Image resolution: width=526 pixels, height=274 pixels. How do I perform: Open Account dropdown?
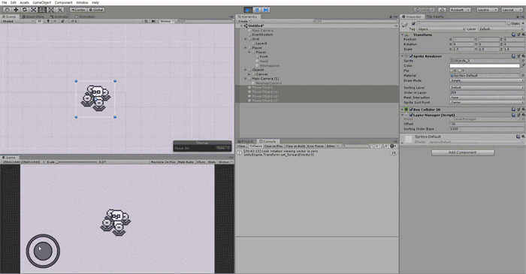point(460,10)
